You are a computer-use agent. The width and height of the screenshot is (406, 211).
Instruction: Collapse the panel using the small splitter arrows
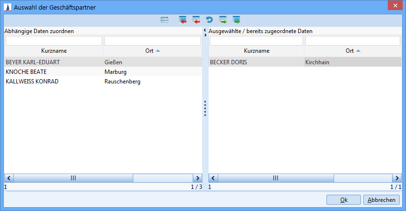[x=205, y=32]
